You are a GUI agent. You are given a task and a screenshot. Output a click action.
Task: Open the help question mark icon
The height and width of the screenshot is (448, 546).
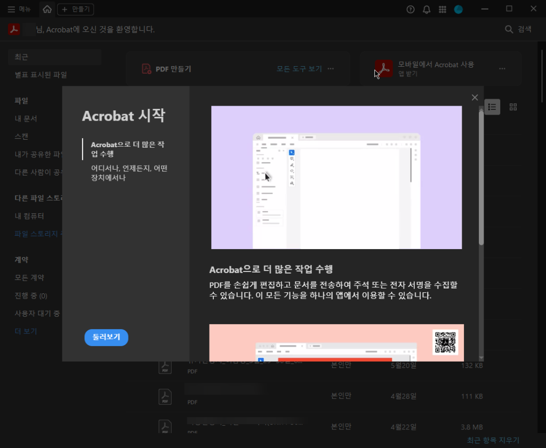click(411, 9)
